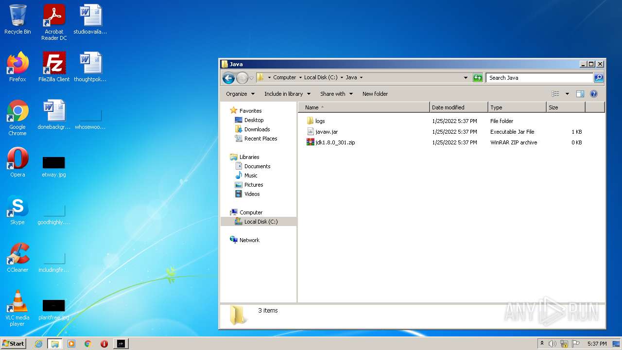Open the Share with menu

point(336,94)
